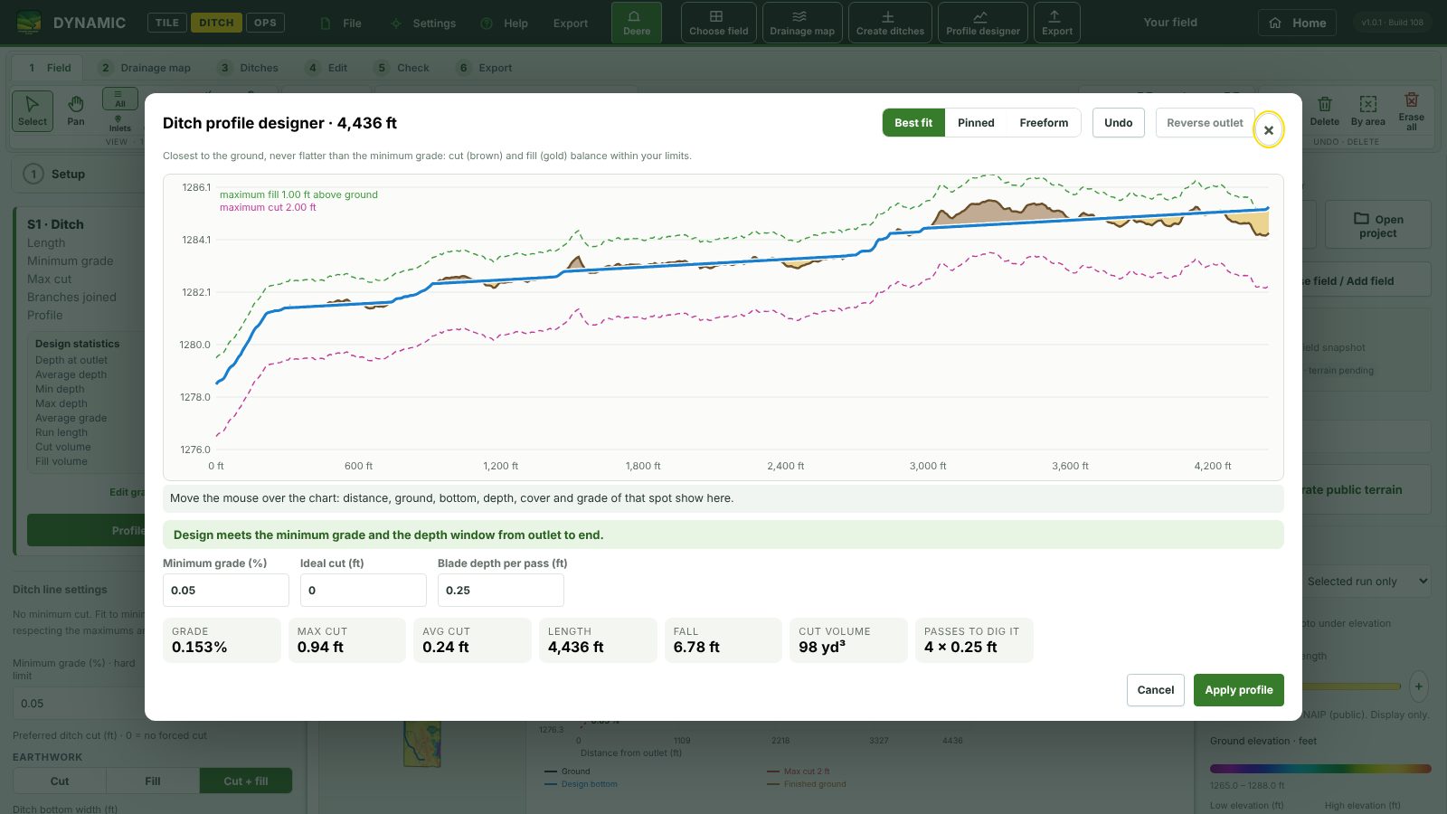Switch to DITCH module

coord(216,23)
